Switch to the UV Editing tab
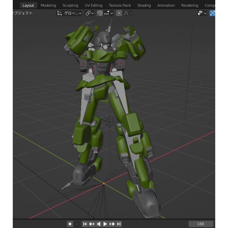 pos(93,5)
